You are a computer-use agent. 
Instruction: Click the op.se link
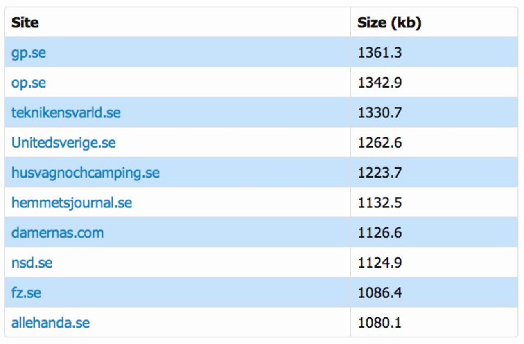(29, 83)
